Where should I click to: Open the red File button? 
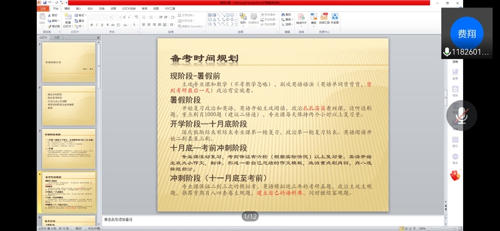43,9
